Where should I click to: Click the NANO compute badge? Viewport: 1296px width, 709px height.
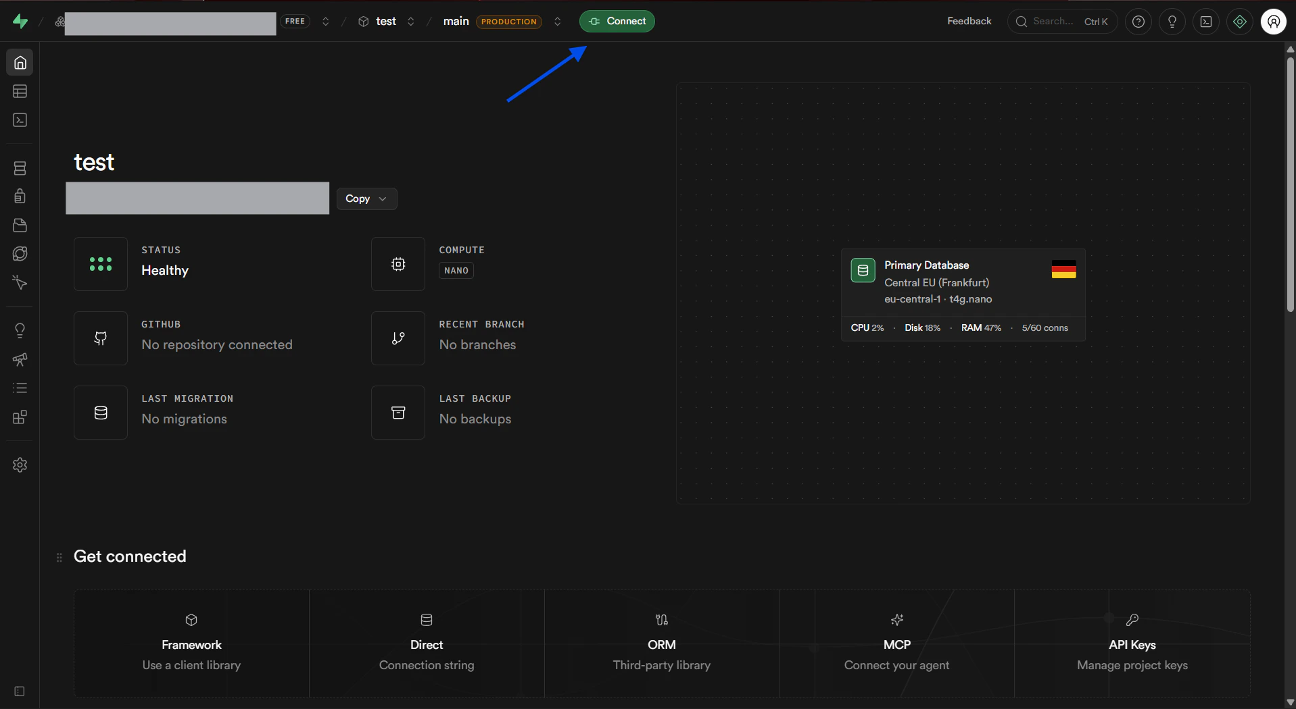point(456,271)
